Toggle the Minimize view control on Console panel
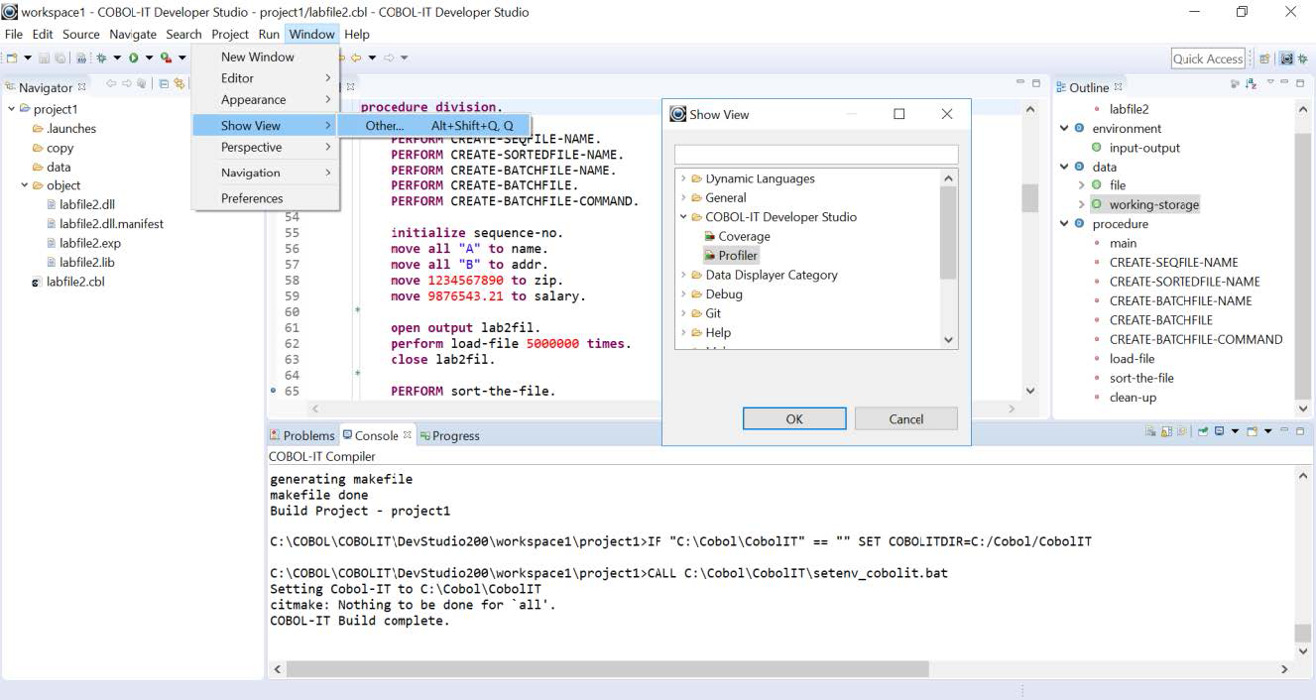Viewport: 1316px width, 700px height. coord(1283,428)
